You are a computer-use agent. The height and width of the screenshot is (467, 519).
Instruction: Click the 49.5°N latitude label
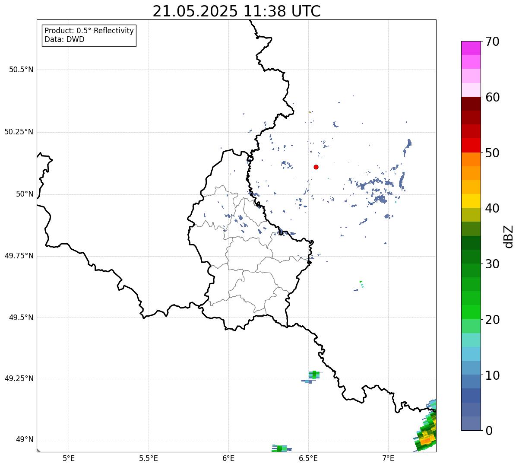tap(21, 318)
